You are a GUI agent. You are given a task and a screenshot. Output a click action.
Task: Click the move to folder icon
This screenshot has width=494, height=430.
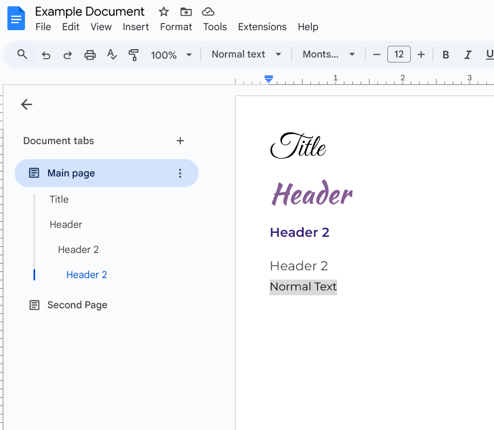186,12
